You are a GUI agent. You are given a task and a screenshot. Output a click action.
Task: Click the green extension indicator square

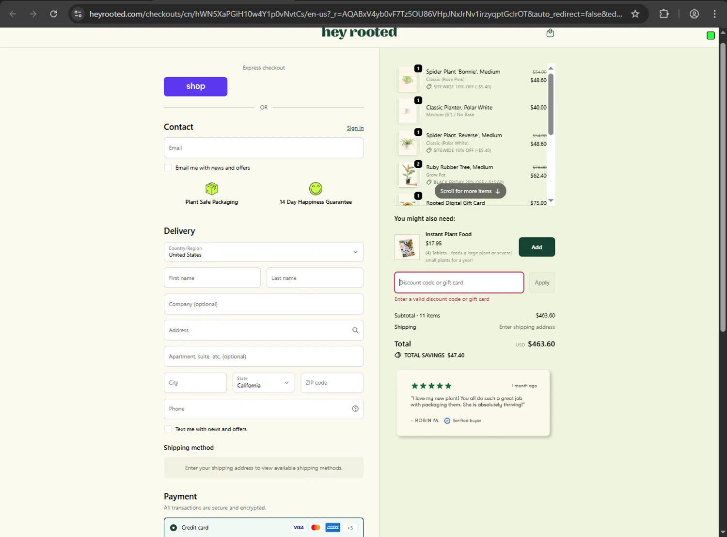711,35
